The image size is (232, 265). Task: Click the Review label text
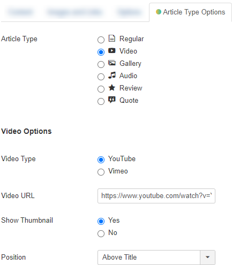pos(131,88)
